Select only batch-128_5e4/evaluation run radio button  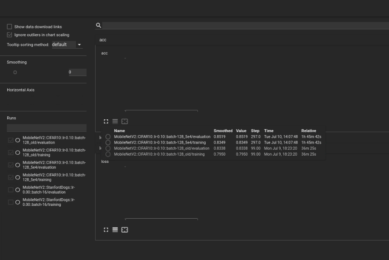pyautogui.click(x=17, y=165)
